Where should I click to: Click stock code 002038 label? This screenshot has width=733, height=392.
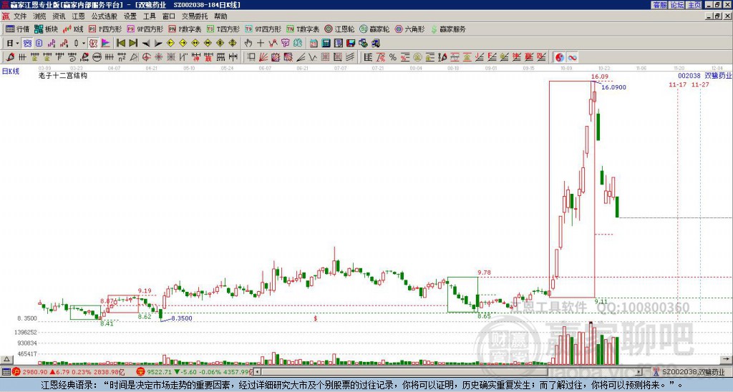point(689,76)
